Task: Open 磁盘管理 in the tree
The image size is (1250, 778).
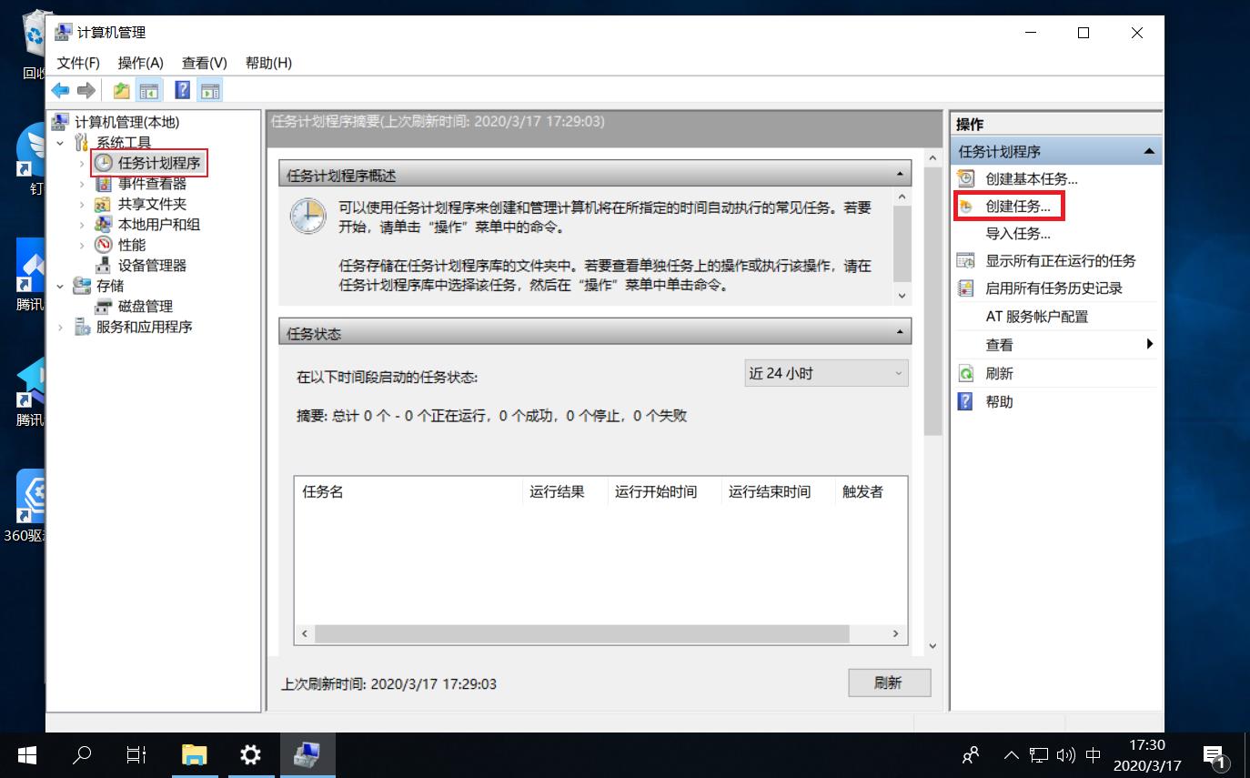Action: [146, 306]
